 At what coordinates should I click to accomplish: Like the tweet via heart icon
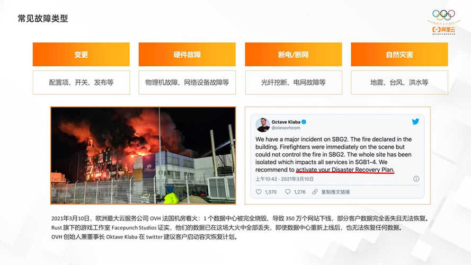(259, 192)
